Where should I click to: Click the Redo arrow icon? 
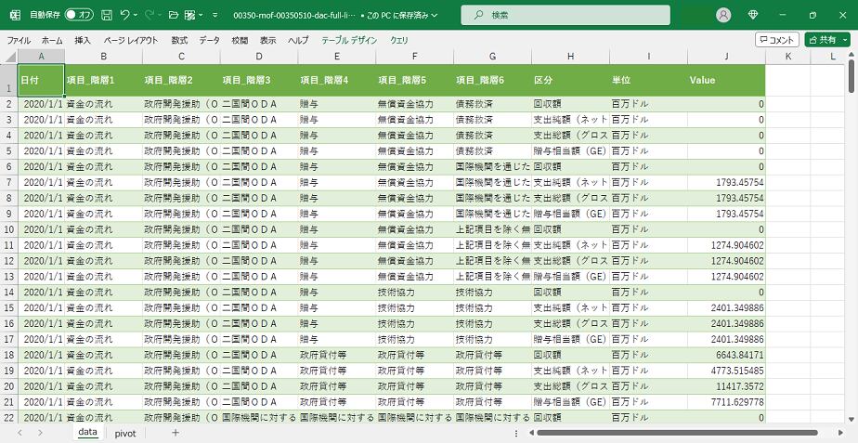(x=150, y=15)
